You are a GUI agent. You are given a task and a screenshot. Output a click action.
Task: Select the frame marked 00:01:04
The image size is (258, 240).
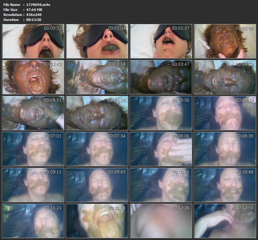pyautogui.click(x=97, y=41)
